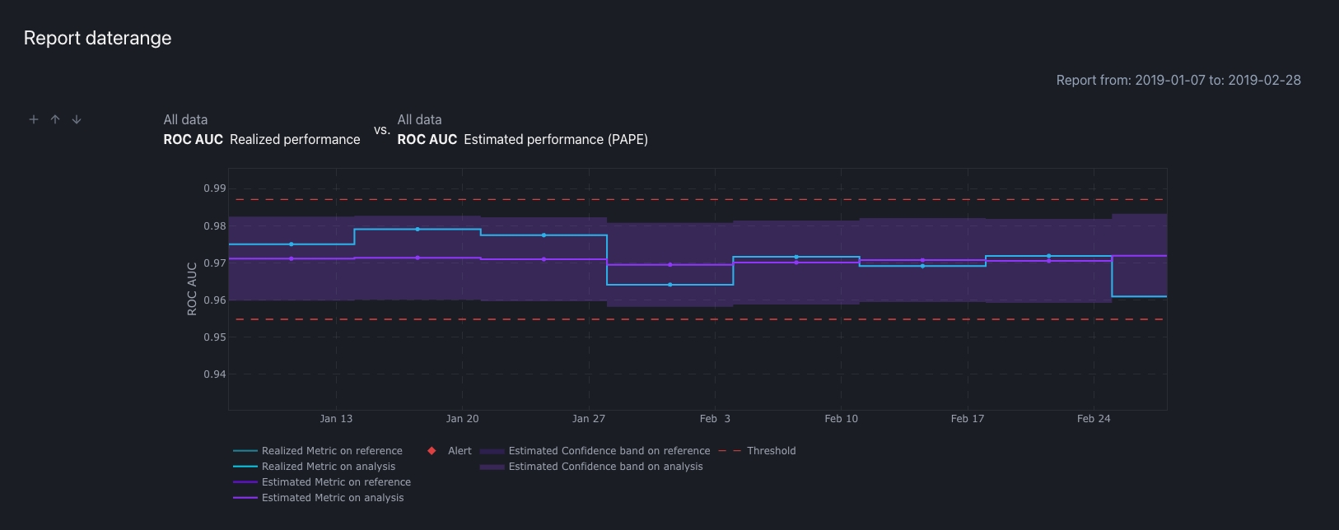Viewport: 1339px width, 530px height.
Task: Toggle Estimated Metric on analysis legend item
Action: point(332,498)
